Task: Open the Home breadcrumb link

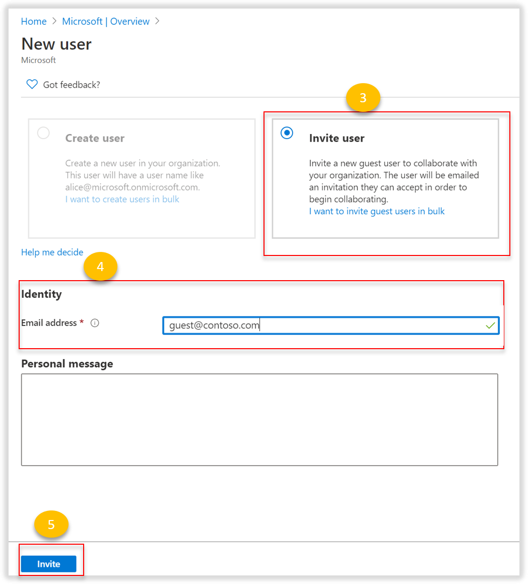Action: [x=33, y=21]
